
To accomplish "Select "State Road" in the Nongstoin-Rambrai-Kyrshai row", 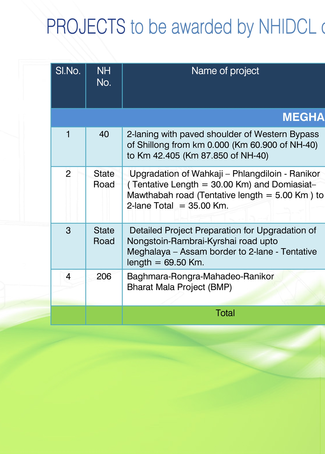I will pyautogui.click(x=104, y=236).
